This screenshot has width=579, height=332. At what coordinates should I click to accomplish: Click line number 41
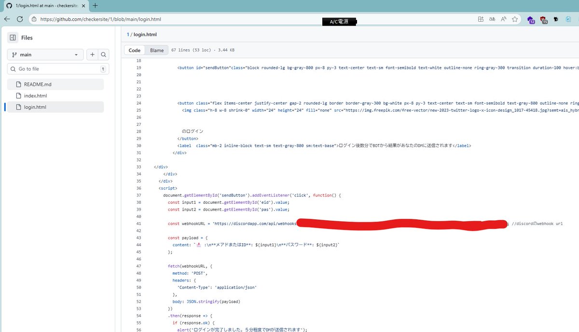click(139, 224)
